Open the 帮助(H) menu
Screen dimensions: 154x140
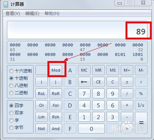coord(52,14)
